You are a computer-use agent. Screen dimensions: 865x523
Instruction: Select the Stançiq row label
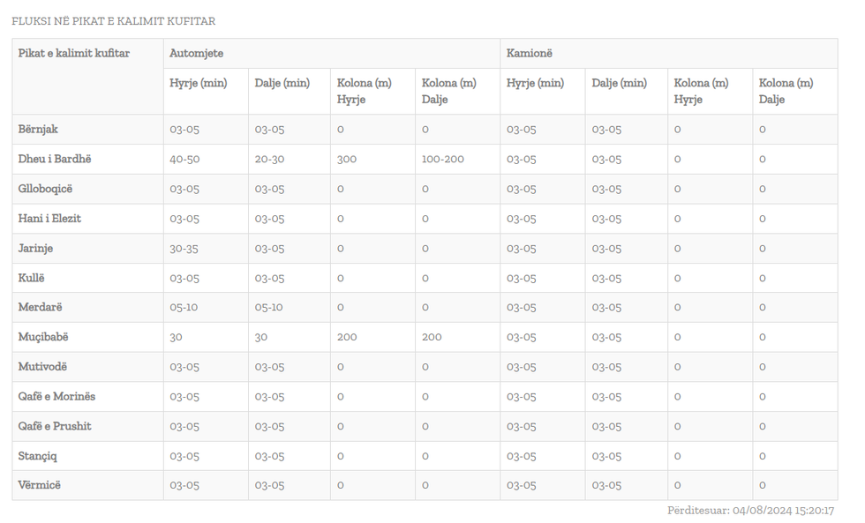click(x=38, y=456)
